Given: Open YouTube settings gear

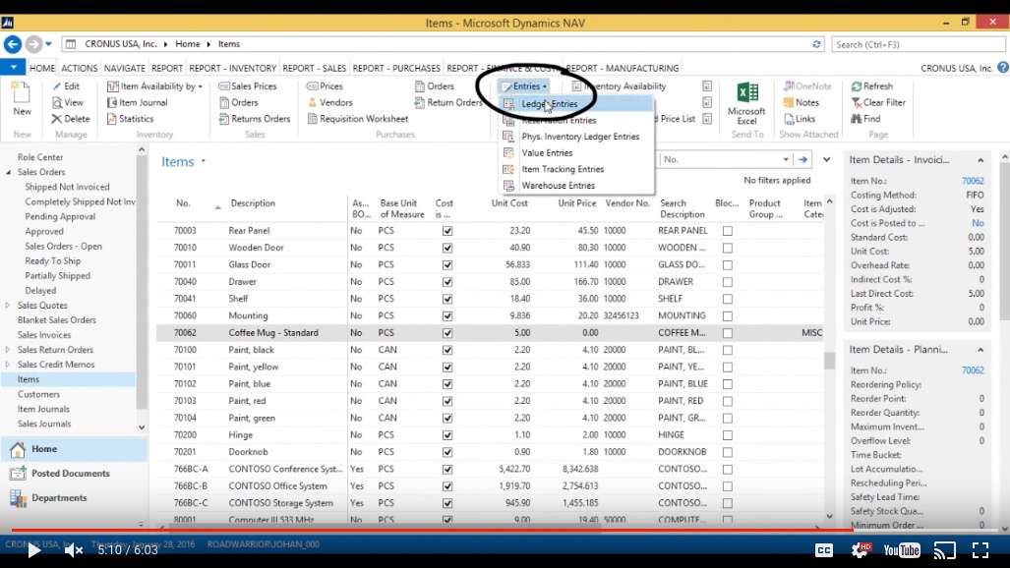Looking at the screenshot, I should pos(861,549).
